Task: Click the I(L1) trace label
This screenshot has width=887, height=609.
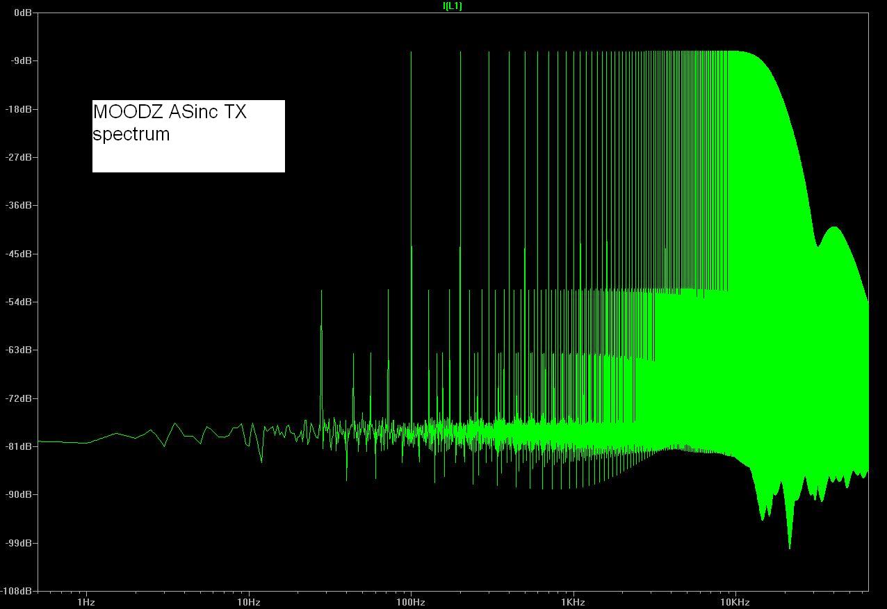Action: click(453, 6)
